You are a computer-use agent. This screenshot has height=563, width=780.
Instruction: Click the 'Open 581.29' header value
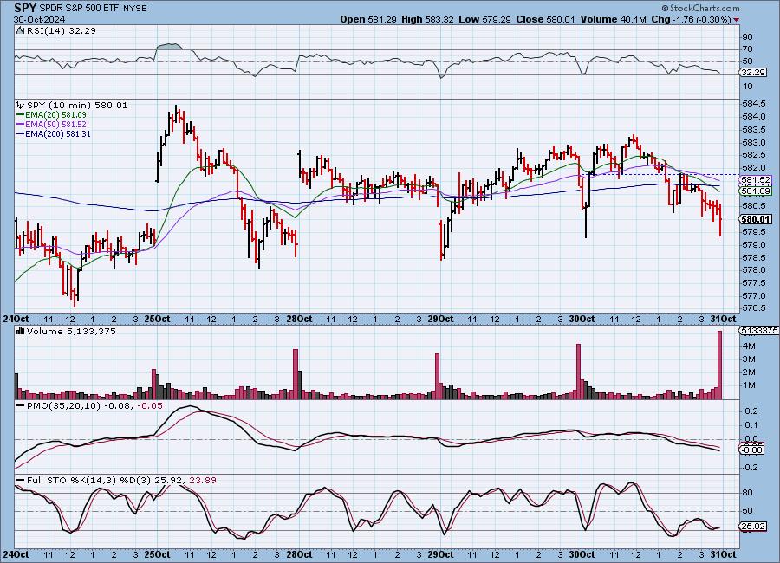(x=368, y=19)
